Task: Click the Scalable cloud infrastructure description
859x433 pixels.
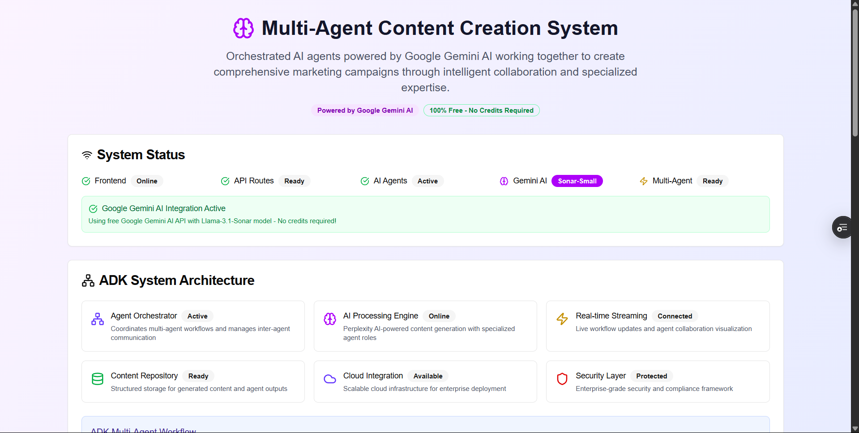Action: pos(425,389)
